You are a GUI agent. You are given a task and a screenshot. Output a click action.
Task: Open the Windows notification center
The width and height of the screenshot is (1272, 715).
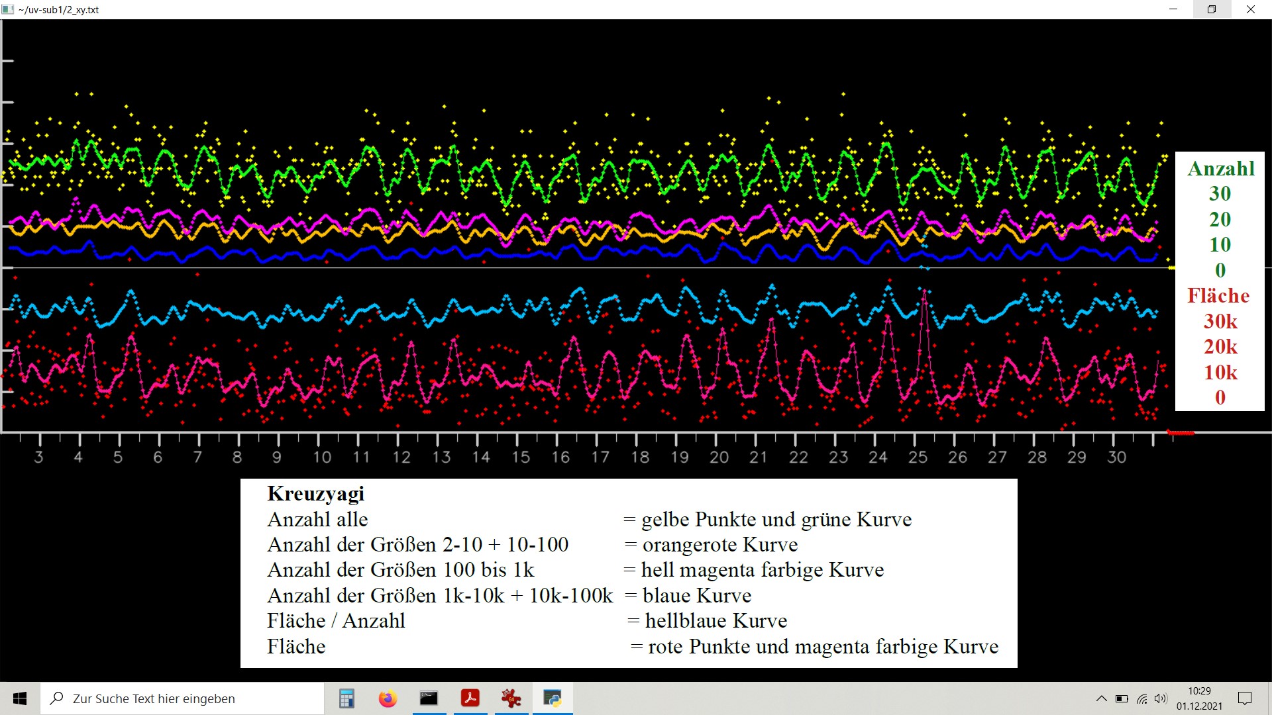click(x=1245, y=698)
